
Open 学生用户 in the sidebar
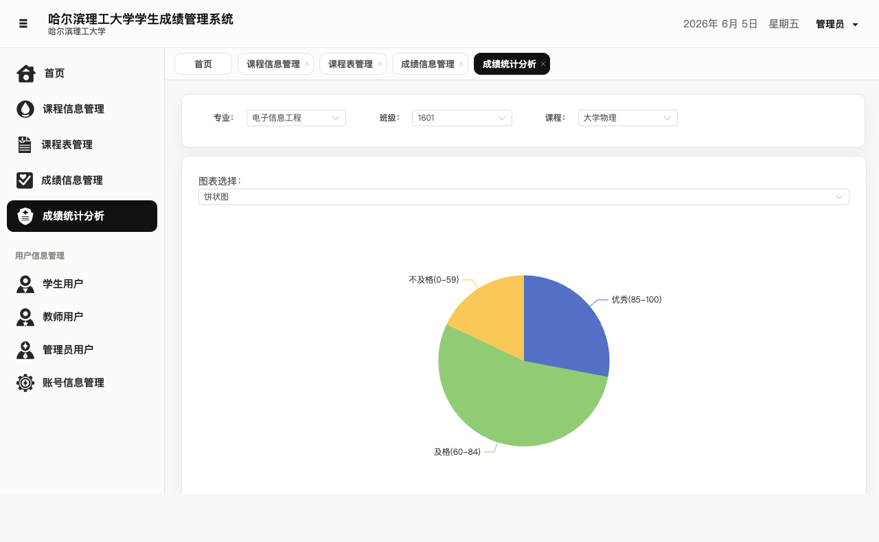tap(82, 284)
